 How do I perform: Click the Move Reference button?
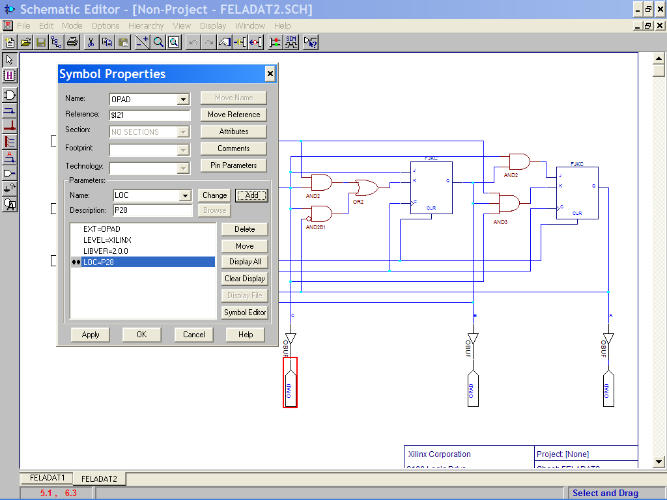[x=234, y=115]
